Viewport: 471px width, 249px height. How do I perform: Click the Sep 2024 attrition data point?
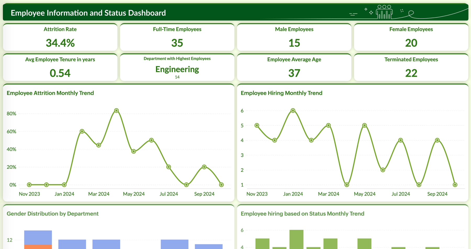[204, 167]
